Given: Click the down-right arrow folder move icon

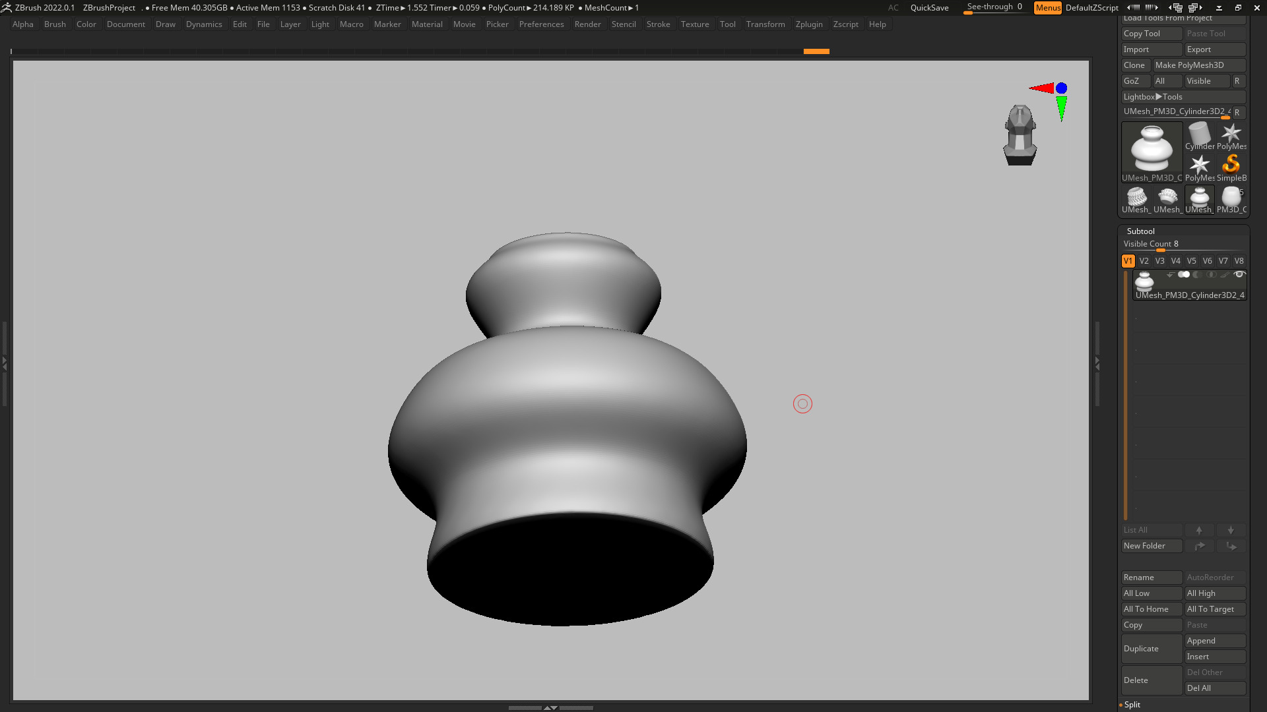Looking at the screenshot, I should (1231, 546).
